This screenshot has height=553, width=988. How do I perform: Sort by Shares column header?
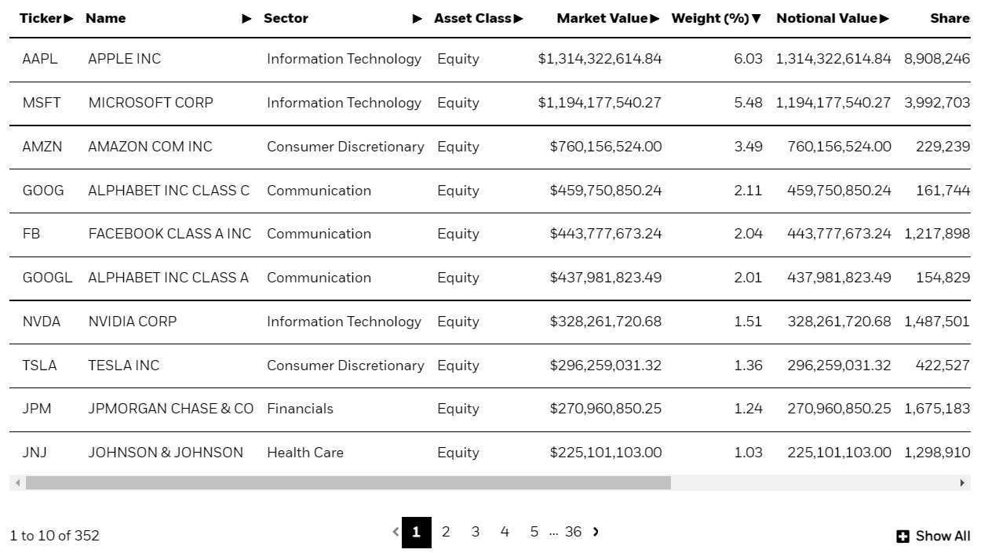point(950,19)
